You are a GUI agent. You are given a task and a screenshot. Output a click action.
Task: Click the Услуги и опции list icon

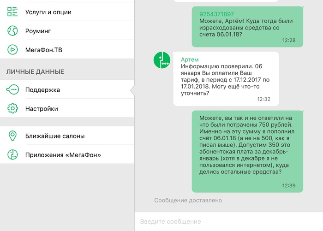click(x=12, y=12)
